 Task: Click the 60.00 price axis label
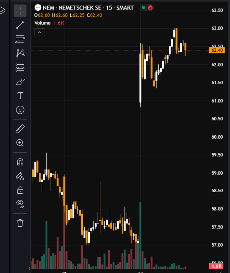pos(217,137)
